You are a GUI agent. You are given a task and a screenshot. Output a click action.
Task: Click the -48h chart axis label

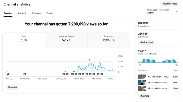click(x=140, y=65)
